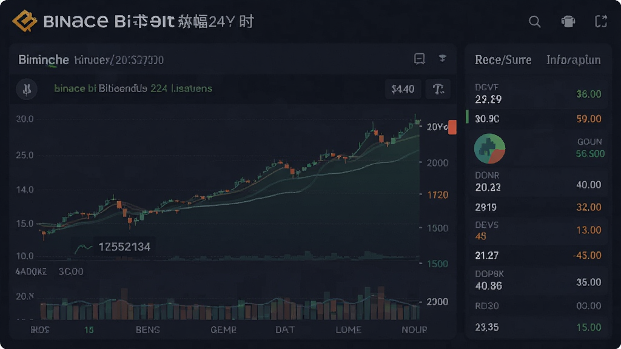The height and width of the screenshot is (349, 621).
Task: Select the DCVF row value 36.00
Action: pos(588,94)
